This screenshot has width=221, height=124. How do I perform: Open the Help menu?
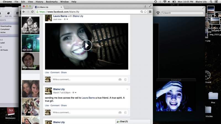tap(74, 2)
